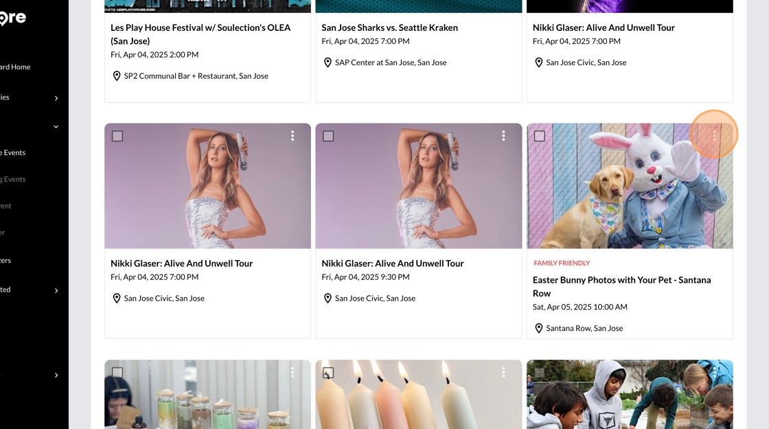Click the FAMILY FRIENDLY tag

562,264
